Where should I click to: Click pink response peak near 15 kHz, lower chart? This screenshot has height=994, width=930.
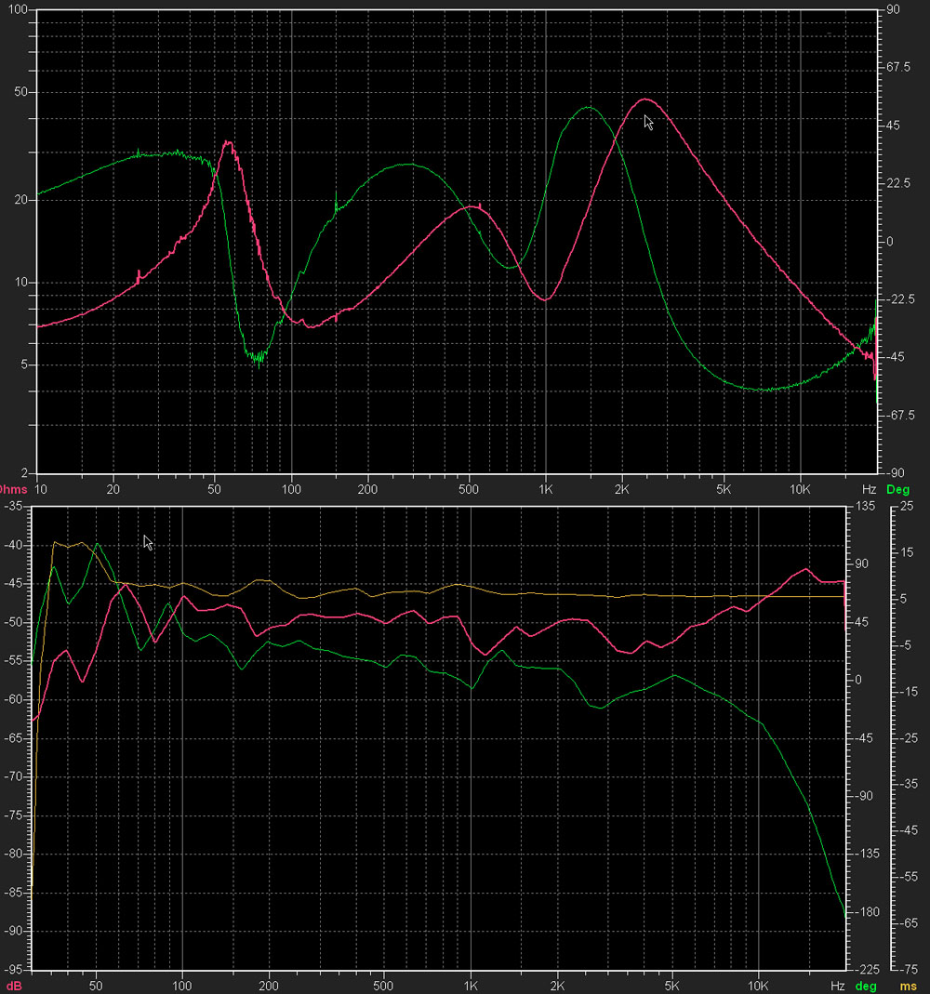coord(806,569)
